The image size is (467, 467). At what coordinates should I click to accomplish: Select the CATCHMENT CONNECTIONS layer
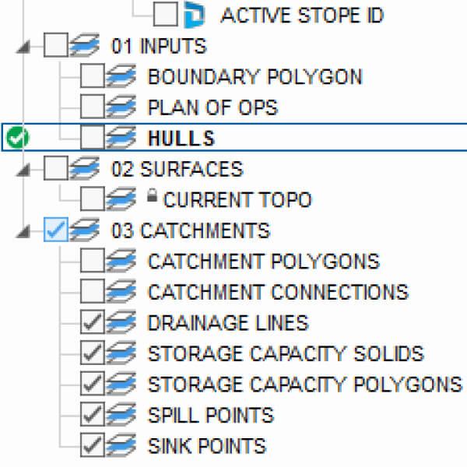coord(278,292)
